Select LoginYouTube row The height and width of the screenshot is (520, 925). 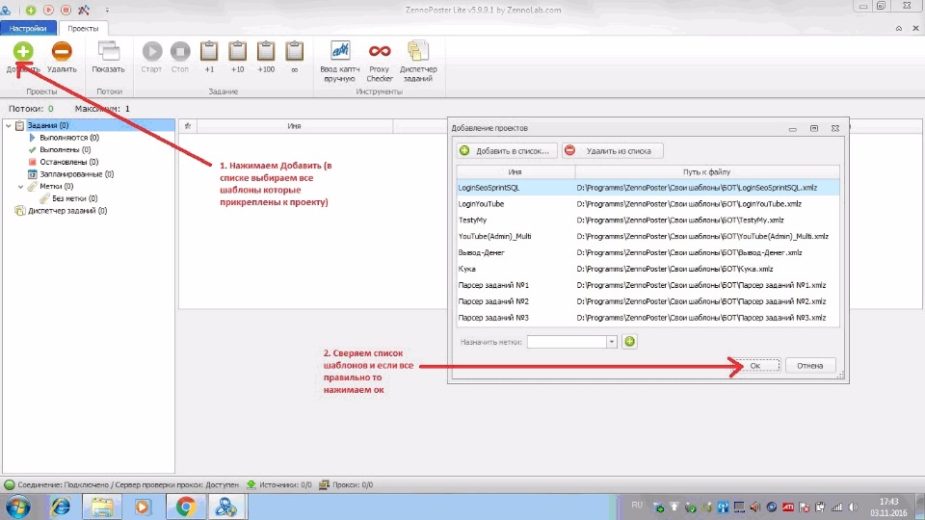click(647, 204)
